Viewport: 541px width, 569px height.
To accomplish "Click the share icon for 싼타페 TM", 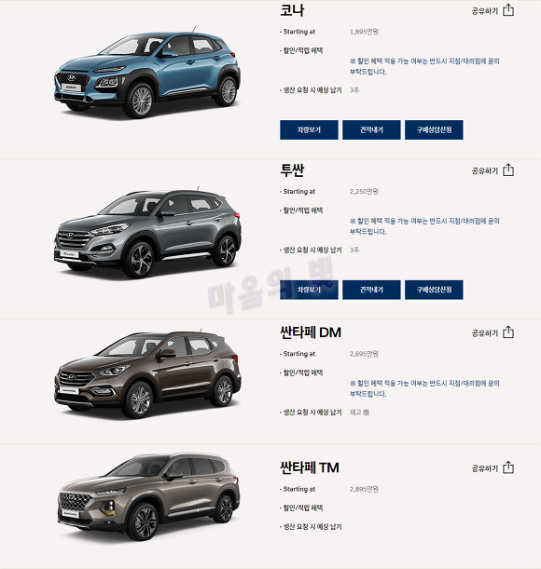I will [508, 467].
